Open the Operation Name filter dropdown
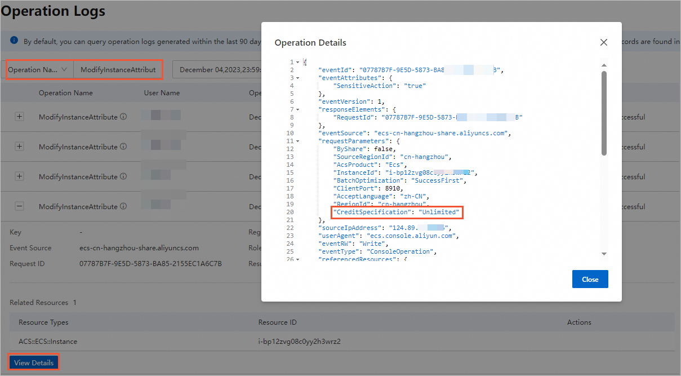The image size is (681, 376). (39, 70)
